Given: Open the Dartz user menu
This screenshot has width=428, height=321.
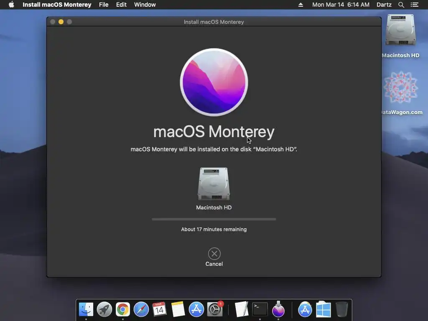Looking at the screenshot, I should pos(384,5).
